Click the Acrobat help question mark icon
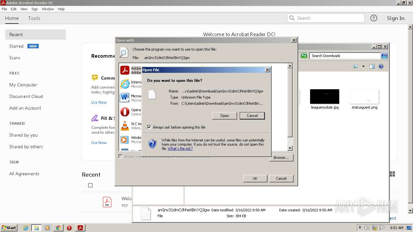The image size is (413, 232). pos(374,18)
